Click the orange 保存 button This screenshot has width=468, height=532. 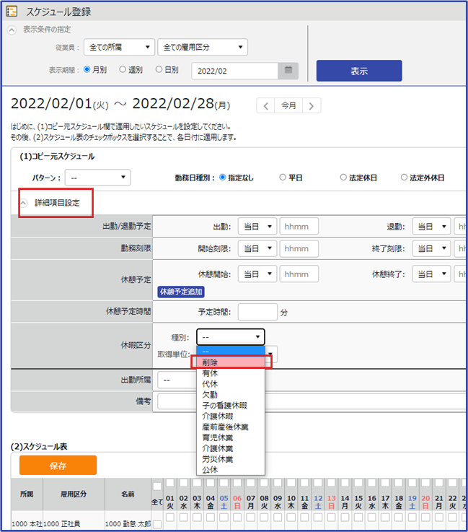58,466
